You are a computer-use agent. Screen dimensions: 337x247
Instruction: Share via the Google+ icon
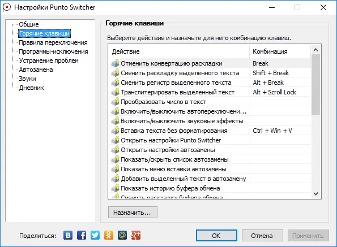click(x=136, y=236)
